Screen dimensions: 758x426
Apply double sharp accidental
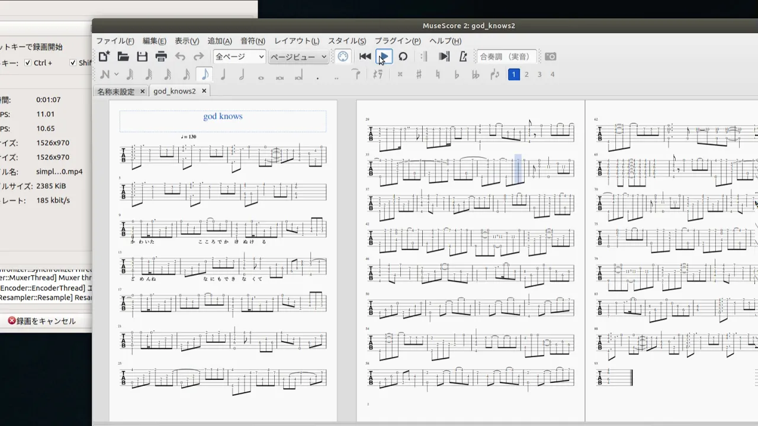click(x=400, y=75)
